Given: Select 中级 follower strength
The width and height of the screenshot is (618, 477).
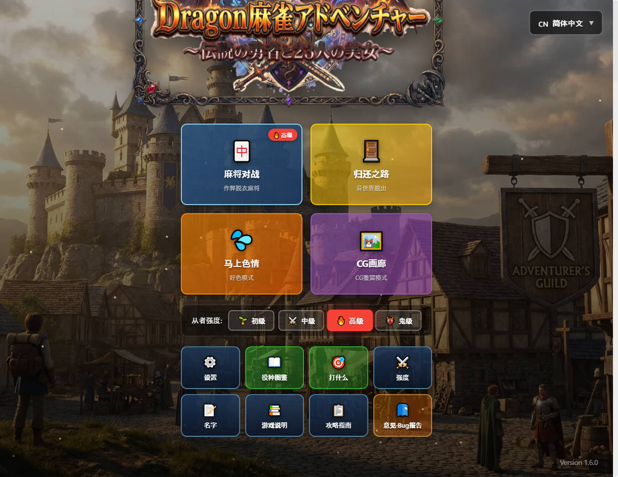Looking at the screenshot, I should point(301,321).
